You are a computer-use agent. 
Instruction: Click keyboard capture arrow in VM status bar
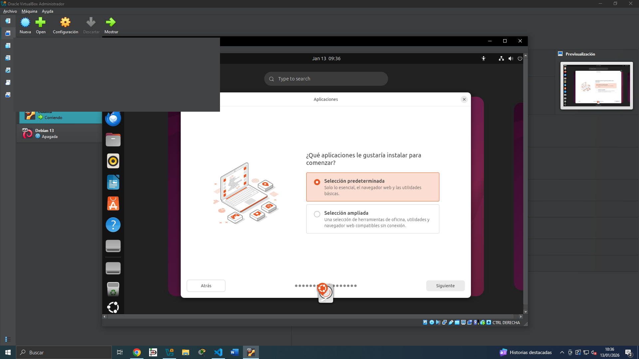tap(489, 322)
